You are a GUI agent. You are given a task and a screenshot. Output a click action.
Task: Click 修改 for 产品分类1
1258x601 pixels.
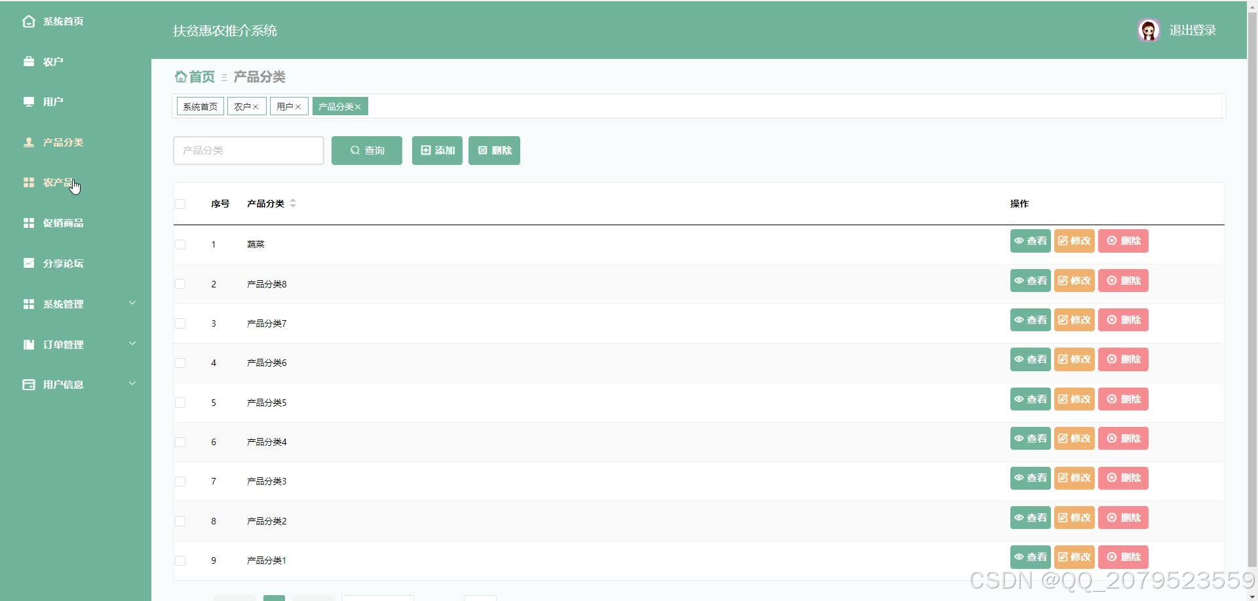[1075, 557]
